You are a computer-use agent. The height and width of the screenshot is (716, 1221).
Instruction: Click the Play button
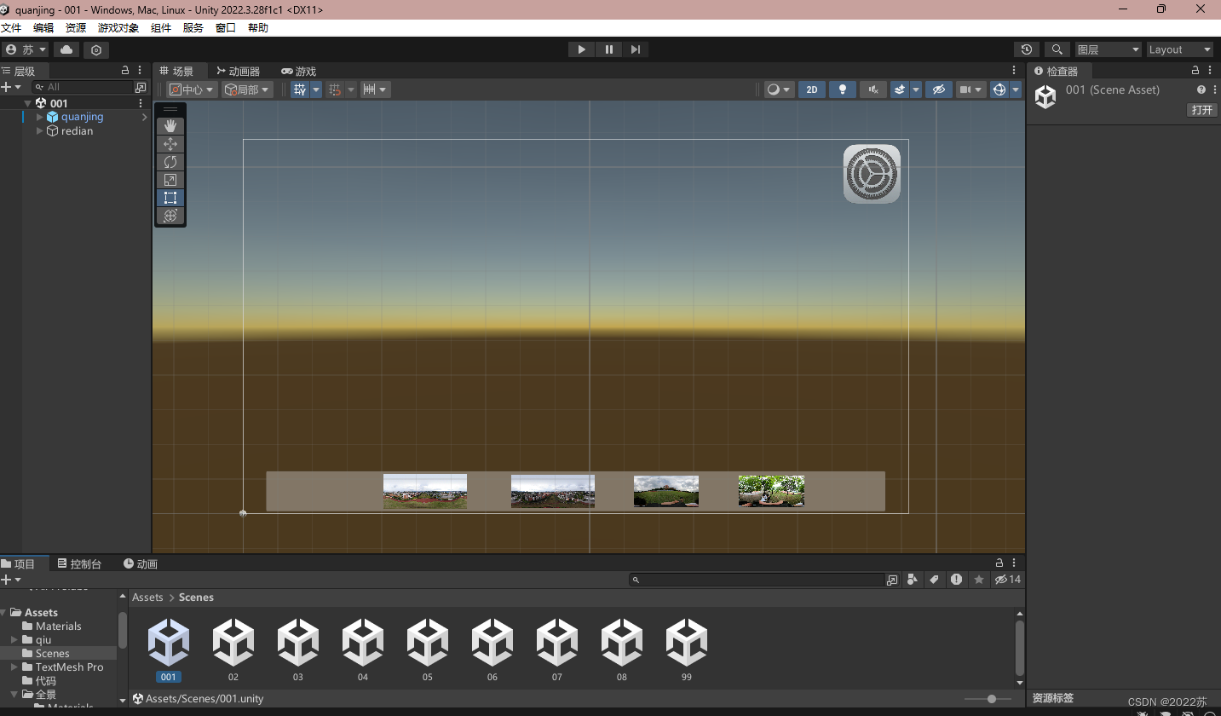coord(582,49)
